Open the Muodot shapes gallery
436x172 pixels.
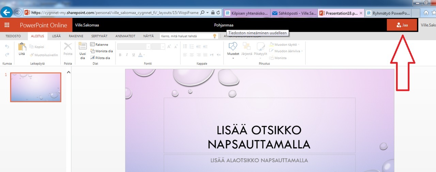click(233, 51)
